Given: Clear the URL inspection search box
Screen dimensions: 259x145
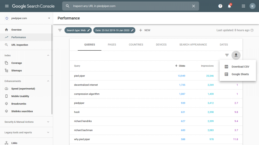Looking at the screenshot, I should point(193,6).
